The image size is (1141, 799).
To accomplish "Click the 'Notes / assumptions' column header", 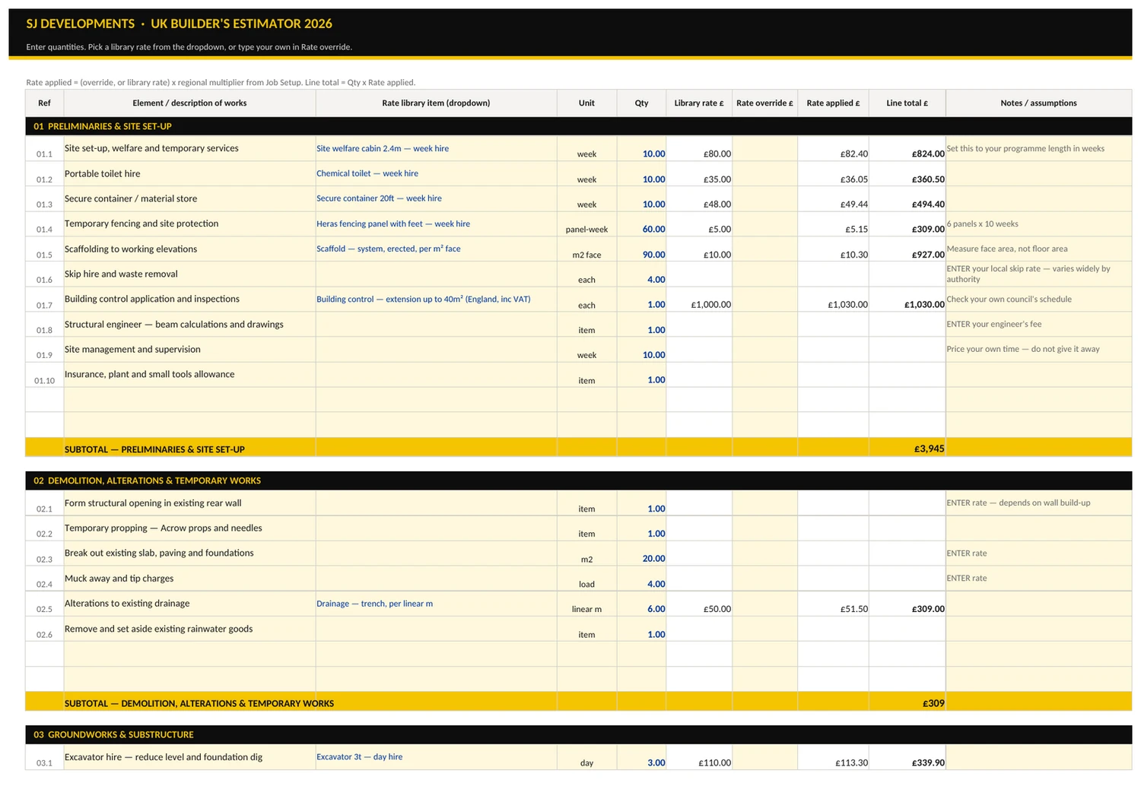I will 1038,103.
